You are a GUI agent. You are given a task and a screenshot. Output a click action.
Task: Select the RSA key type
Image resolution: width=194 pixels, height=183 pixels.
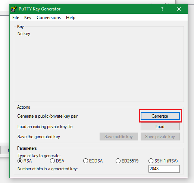pos(25,161)
